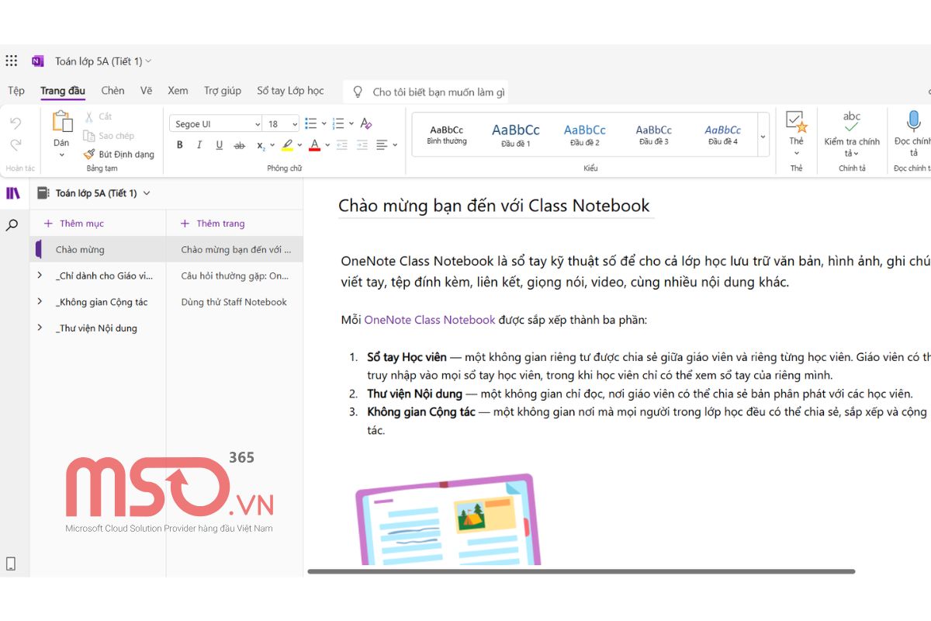Open the app launcher grid icon
Screen dimensions: 931x621
12,61
